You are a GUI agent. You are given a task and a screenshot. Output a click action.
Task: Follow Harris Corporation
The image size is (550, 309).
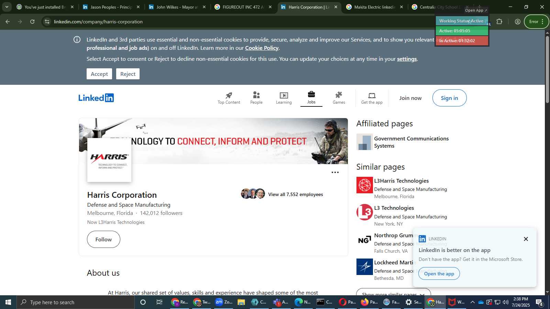[x=103, y=239]
